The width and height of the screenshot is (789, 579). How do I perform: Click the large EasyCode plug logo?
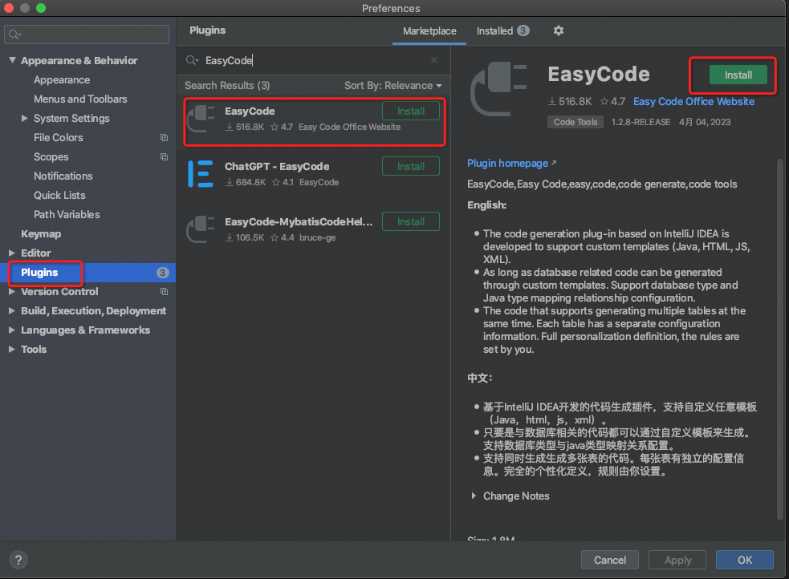498,90
